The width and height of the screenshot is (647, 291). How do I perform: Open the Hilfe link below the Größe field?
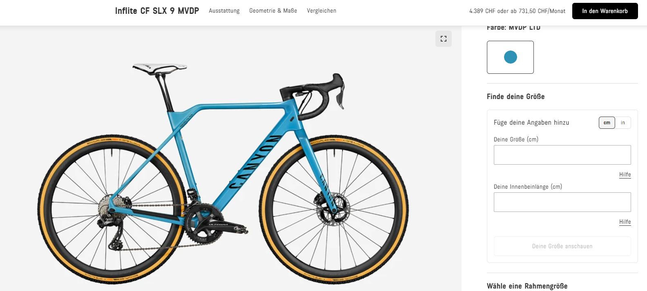pos(625,174)
